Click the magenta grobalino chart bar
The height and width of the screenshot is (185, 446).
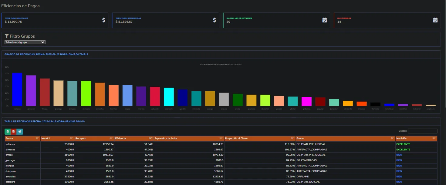(x=306, y=101)
